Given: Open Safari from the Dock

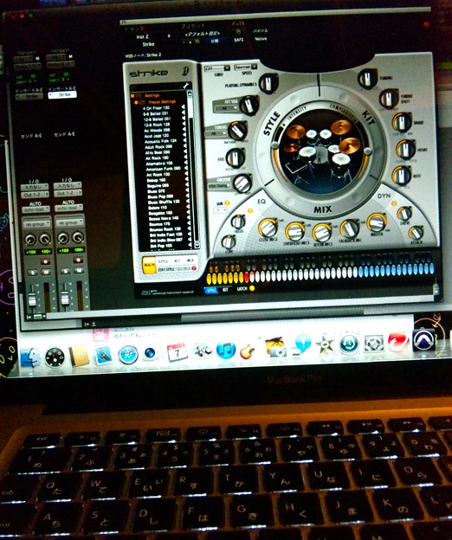Looking at the screenshot, I should pyautogui.click(x=128, y=355).
